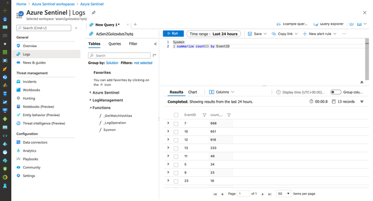Collapse the Functions group
373x201 pixels.
(90, 107)
